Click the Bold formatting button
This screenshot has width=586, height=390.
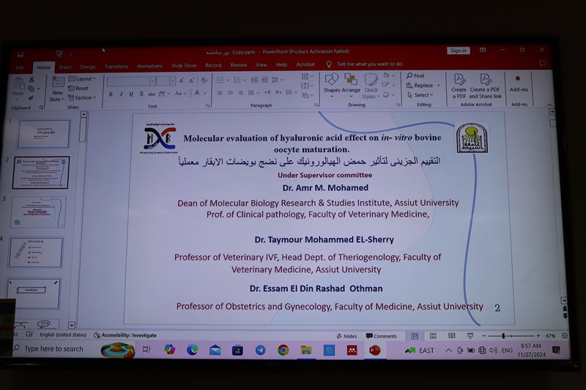pyautogui.click(x=111, y=94)
